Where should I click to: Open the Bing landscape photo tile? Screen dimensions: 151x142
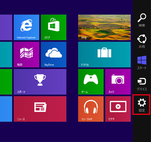coord(105,28)
